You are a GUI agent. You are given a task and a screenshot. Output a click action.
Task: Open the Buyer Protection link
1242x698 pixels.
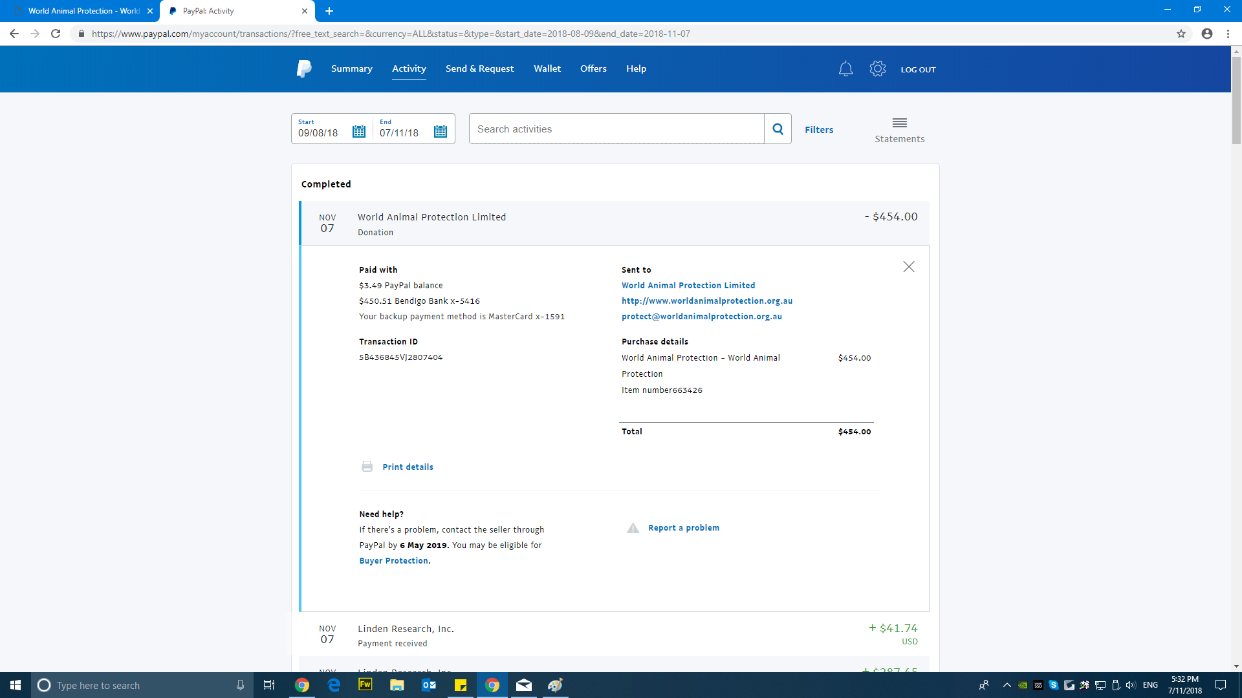point(394,560)
